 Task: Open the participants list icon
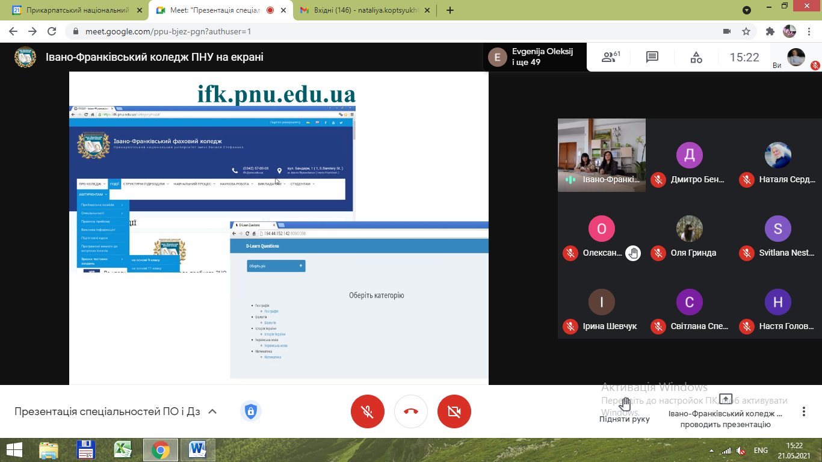click(x=610, y=58)
